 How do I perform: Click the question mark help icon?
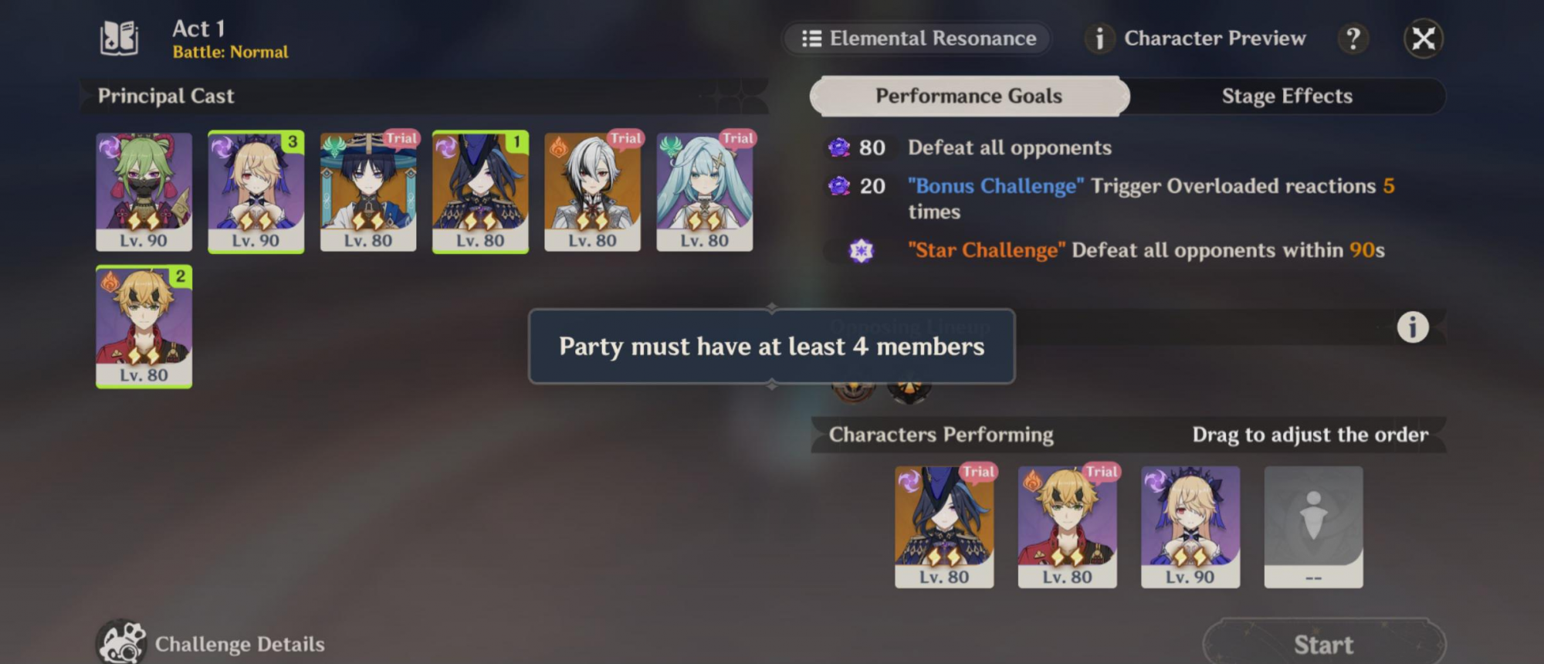coord(1353,38)
